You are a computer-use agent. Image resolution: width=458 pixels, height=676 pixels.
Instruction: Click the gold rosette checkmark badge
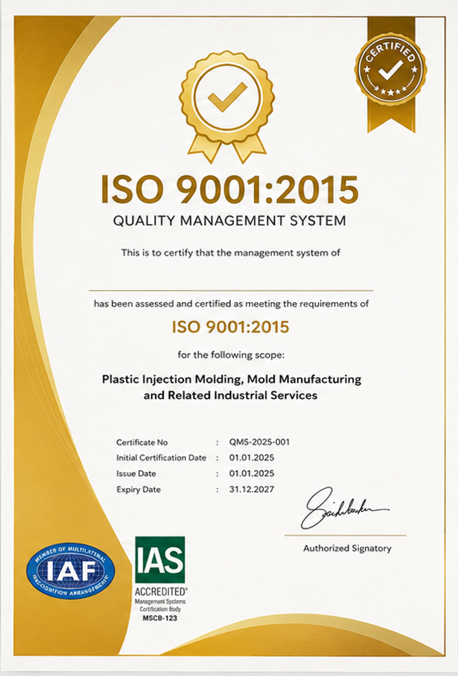227,107
